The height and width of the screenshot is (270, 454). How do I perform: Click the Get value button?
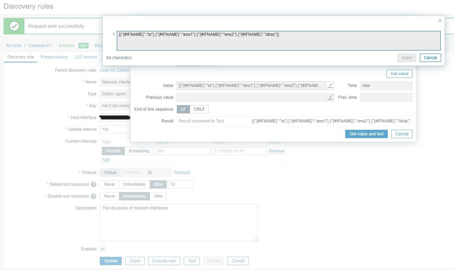(399, 73)
